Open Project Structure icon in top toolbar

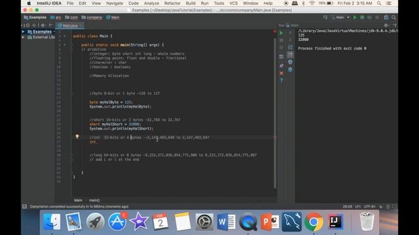386,18
